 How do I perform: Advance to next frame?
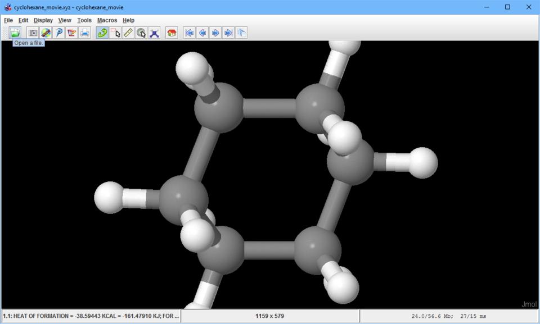[215, 33]
